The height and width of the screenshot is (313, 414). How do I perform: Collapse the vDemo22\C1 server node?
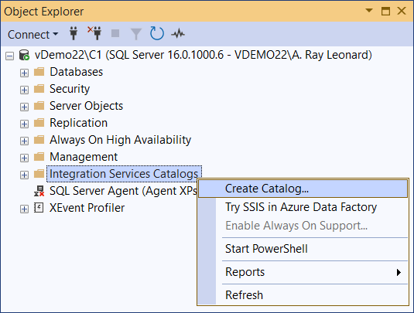(x=9, y=56)
